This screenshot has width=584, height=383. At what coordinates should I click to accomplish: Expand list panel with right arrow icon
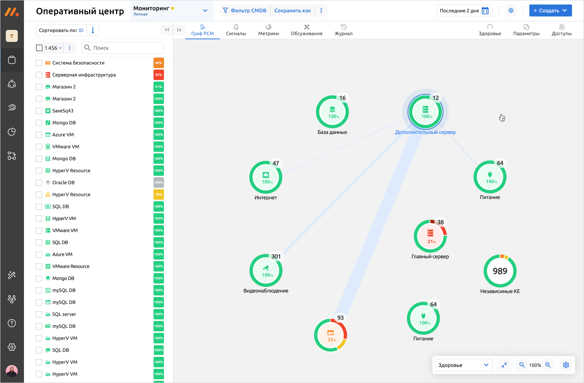(179, 30)
